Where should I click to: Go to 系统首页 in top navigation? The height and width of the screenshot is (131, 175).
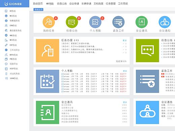tap(38, 4)
